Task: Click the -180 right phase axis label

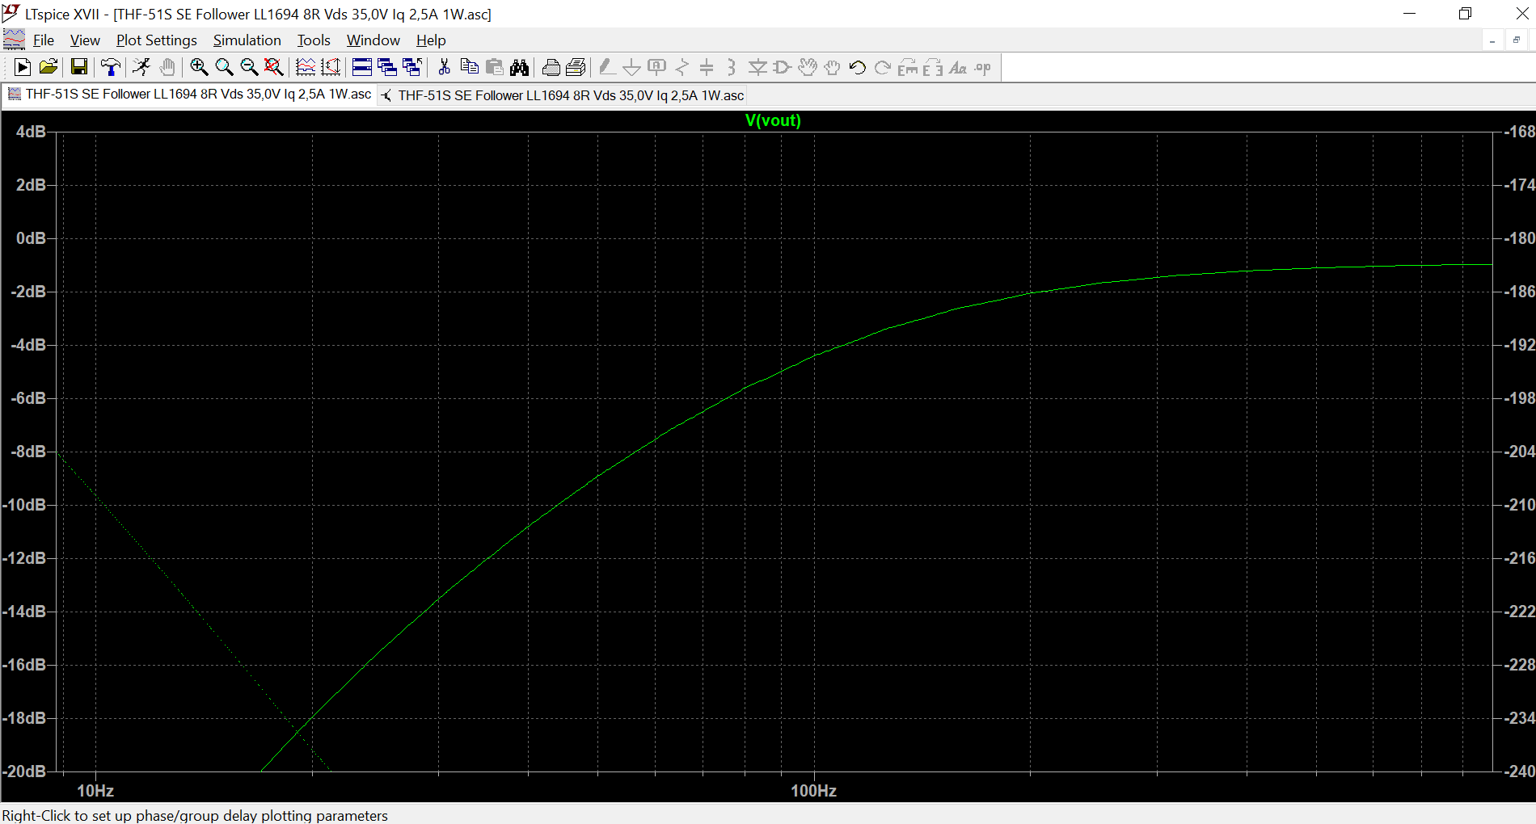Action: coord(1519,238)
